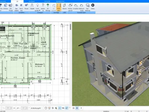Screen dimensions: 149x112
Task: Click the phi value stepper arrows
Action: pos(27,108)
